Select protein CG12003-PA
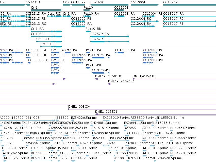This screenshot has width=216, height=162. point(125,50)
